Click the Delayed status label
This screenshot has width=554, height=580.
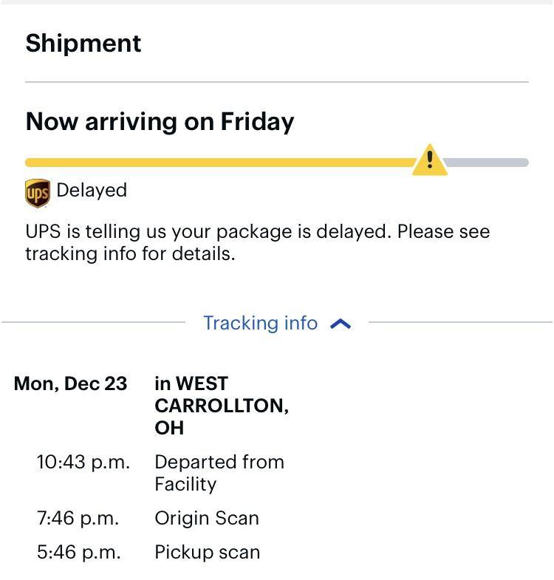click(92, 190)
